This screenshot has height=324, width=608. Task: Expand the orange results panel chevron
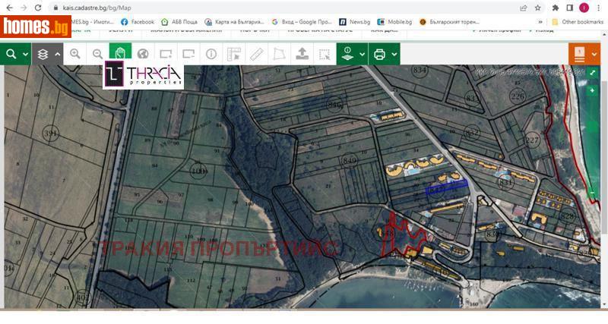[x=595, y=54]
